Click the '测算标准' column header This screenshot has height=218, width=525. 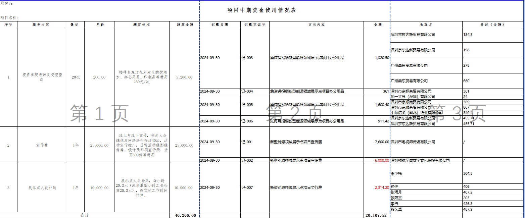click(x=142, y=24)
